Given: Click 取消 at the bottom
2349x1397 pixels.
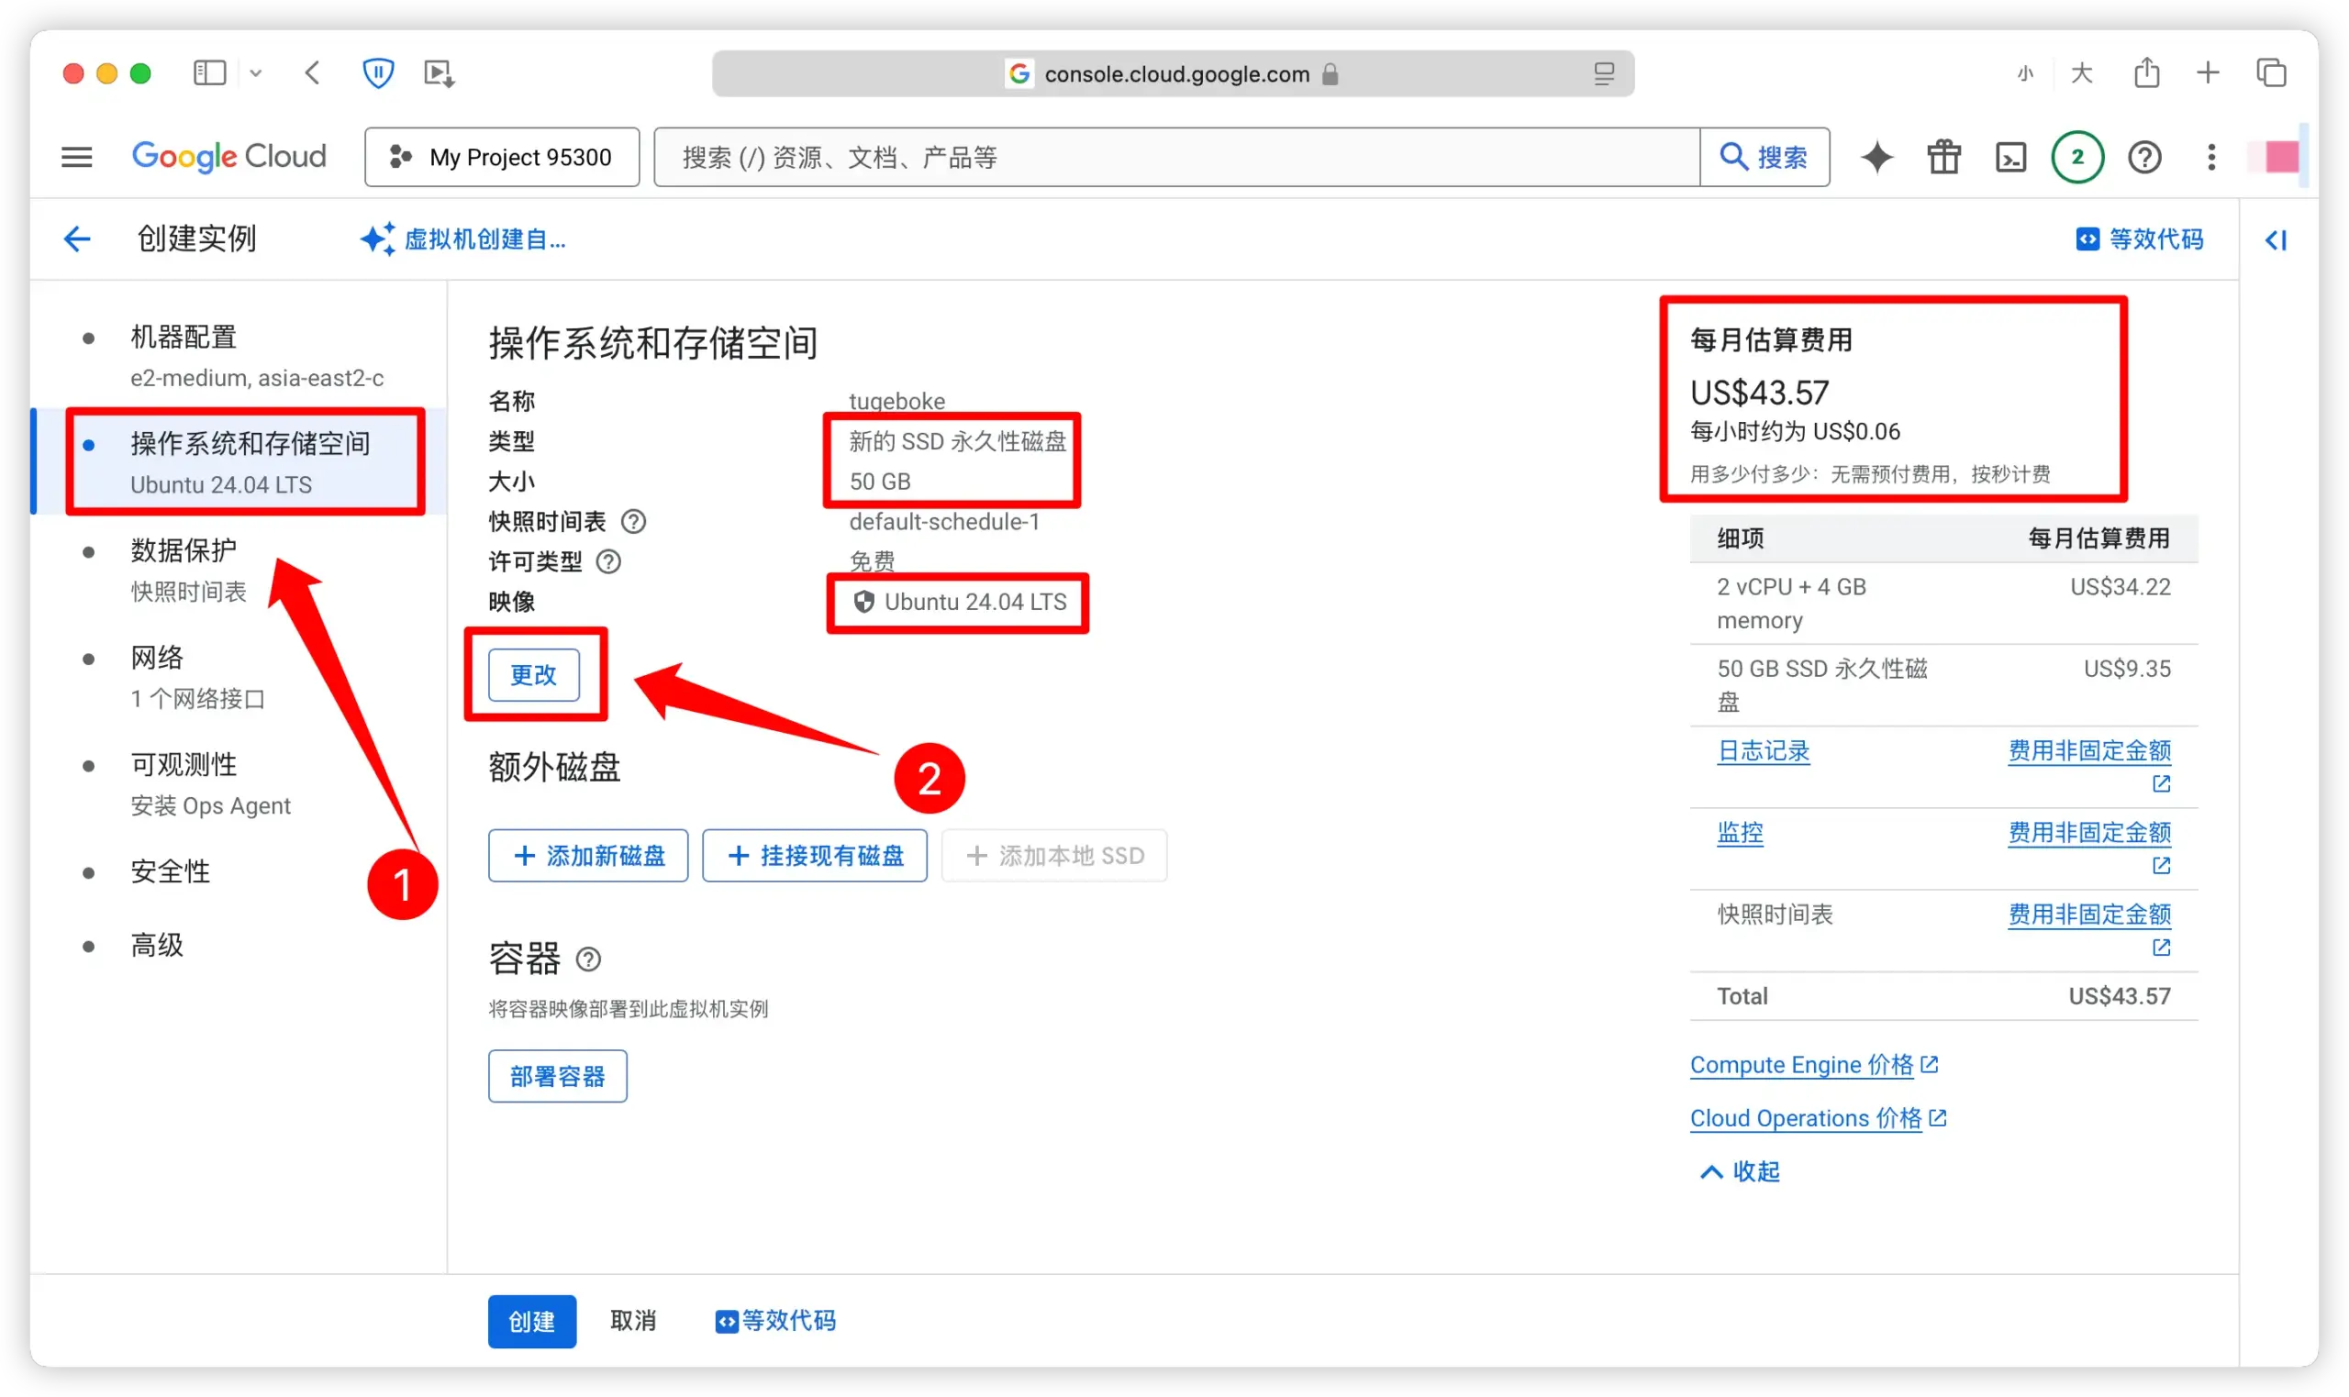Looking at the screenshot, I should coord(633,1321).
